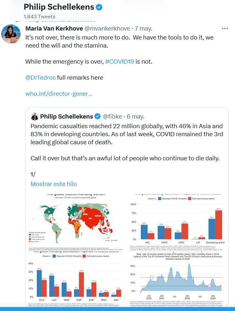
Task: Click the Maria Van Kerkhove display name
Action: point(54,29)
